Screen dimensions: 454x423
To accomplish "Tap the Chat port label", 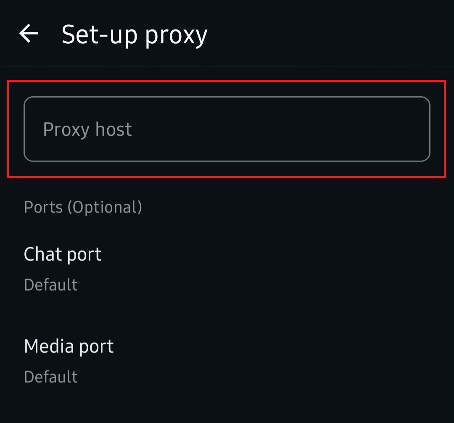I will 63,254.
